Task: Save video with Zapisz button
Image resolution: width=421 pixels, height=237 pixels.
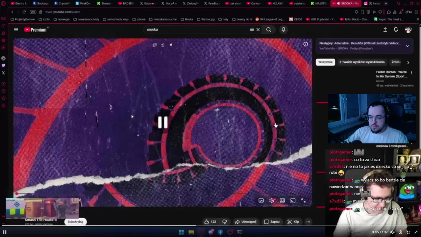Action: pyautogui.click(x=272, y=222)
